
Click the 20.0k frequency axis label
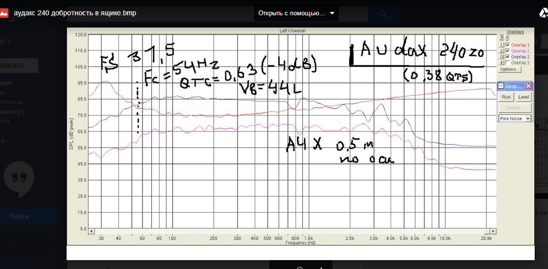pos(486,238)
